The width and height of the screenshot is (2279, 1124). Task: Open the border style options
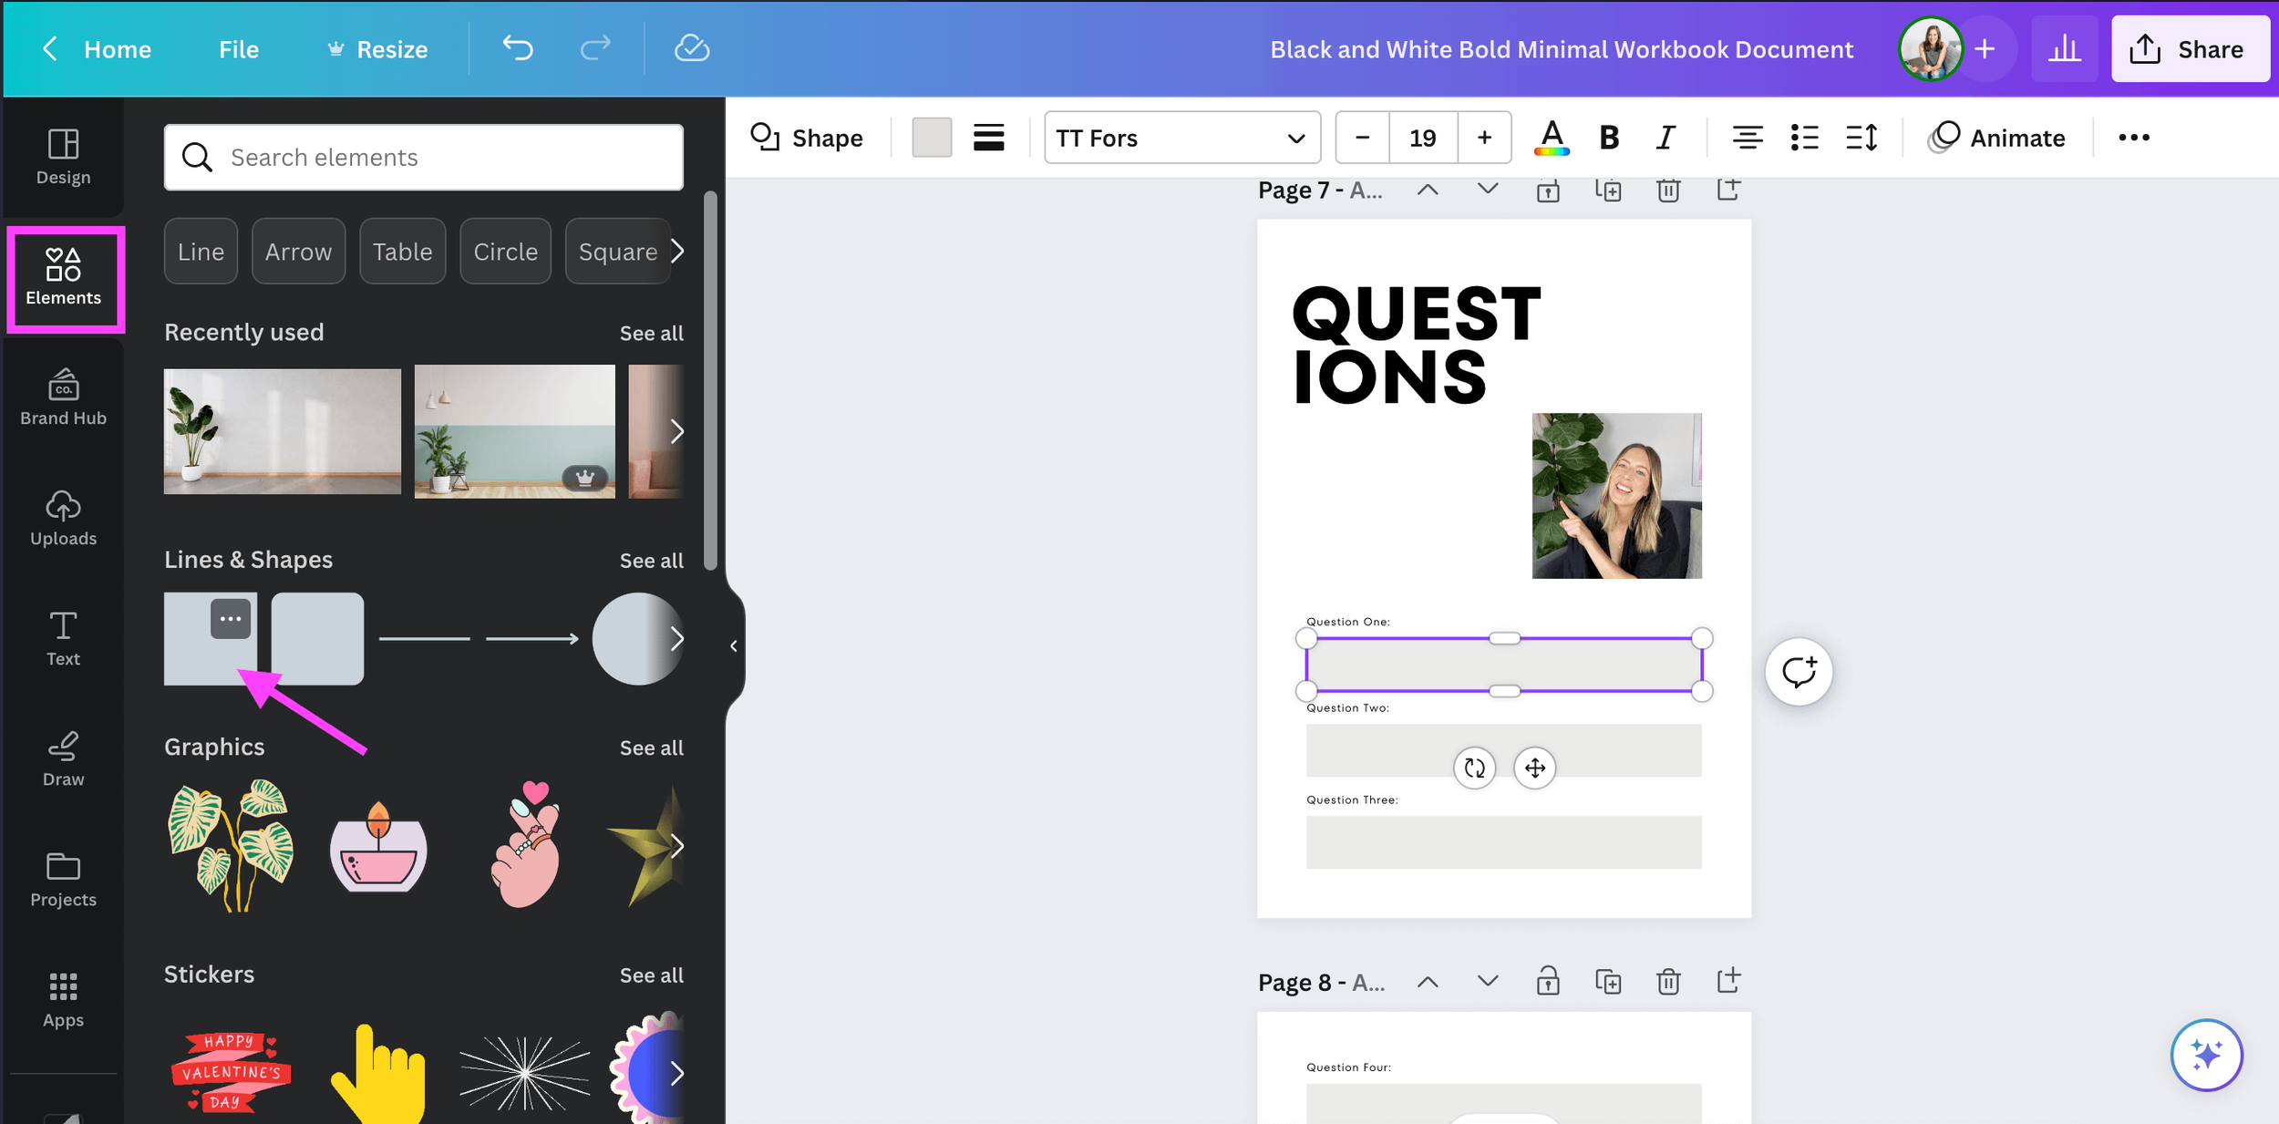(988, 138)
